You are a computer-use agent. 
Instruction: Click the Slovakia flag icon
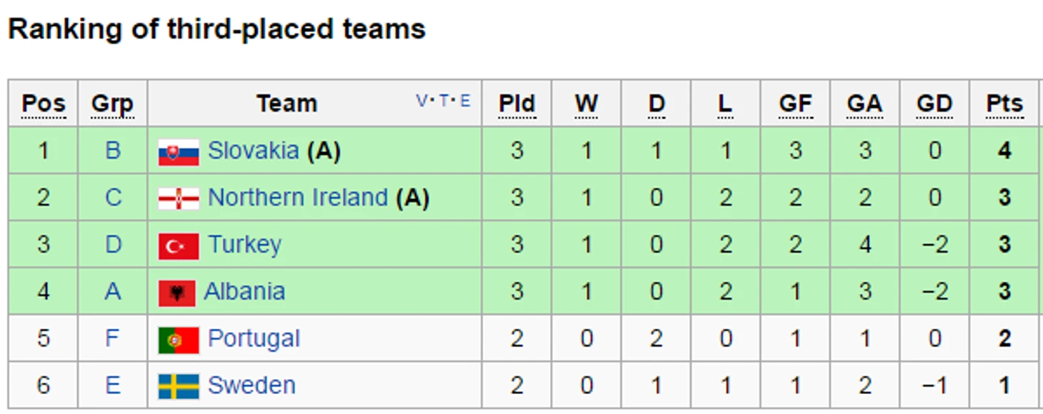coord(179,152)
